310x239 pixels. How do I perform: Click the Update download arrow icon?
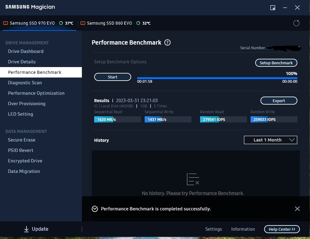click(x=26, y=229)
